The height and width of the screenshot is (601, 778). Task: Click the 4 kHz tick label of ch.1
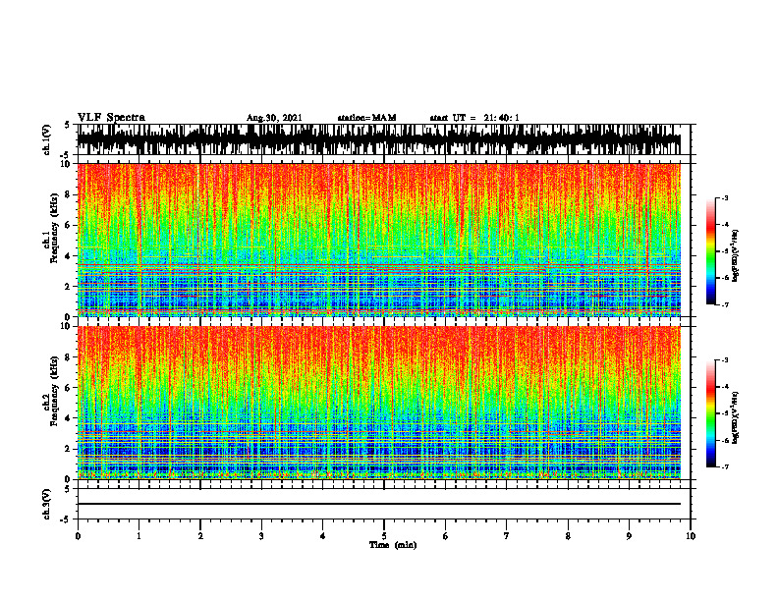coord(68,256)
